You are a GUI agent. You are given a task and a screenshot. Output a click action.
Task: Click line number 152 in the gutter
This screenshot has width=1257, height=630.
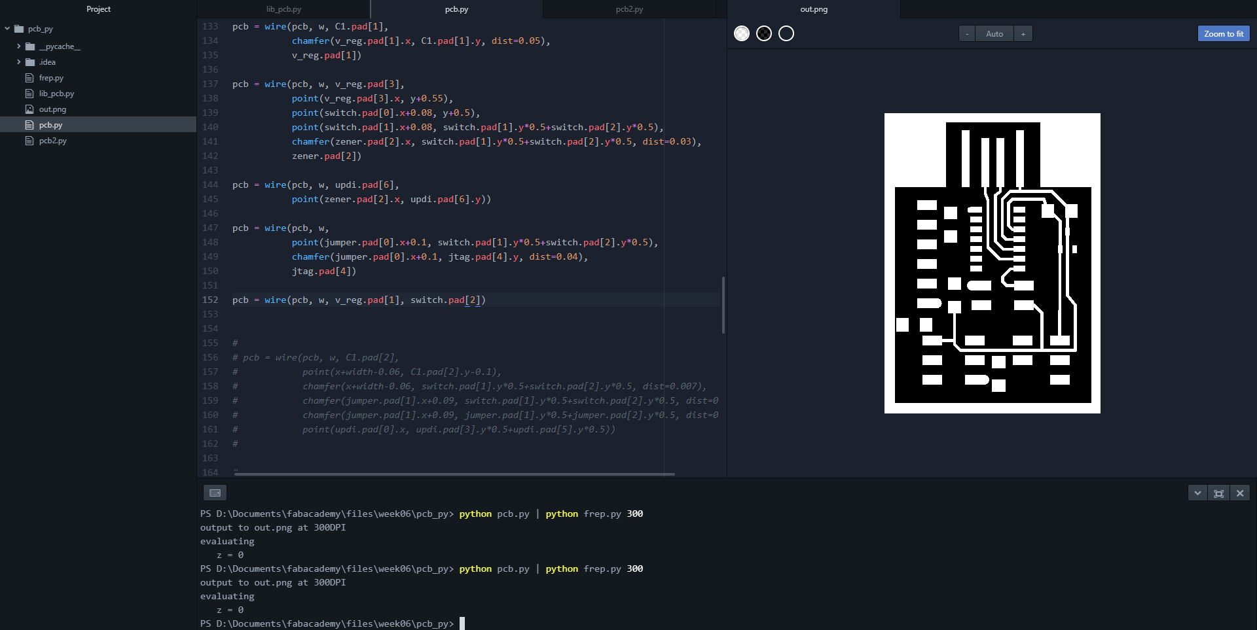[210, 300]
